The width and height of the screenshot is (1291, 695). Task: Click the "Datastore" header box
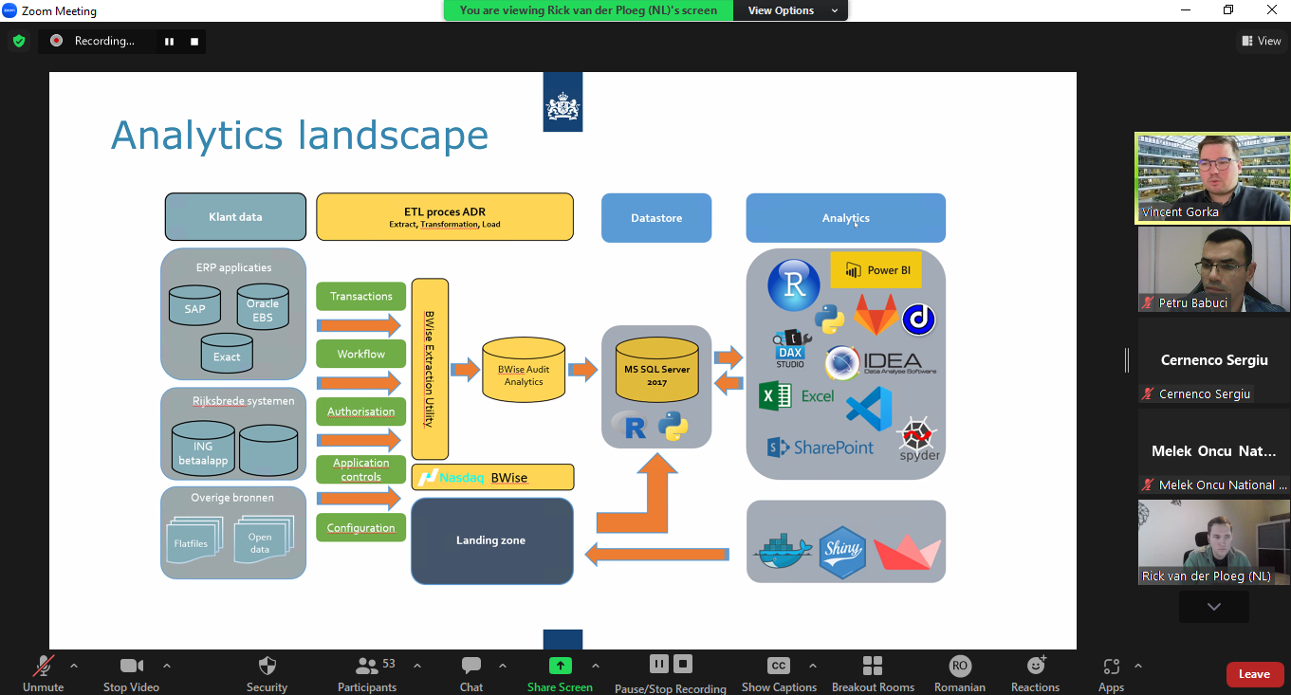pos(656,218)
